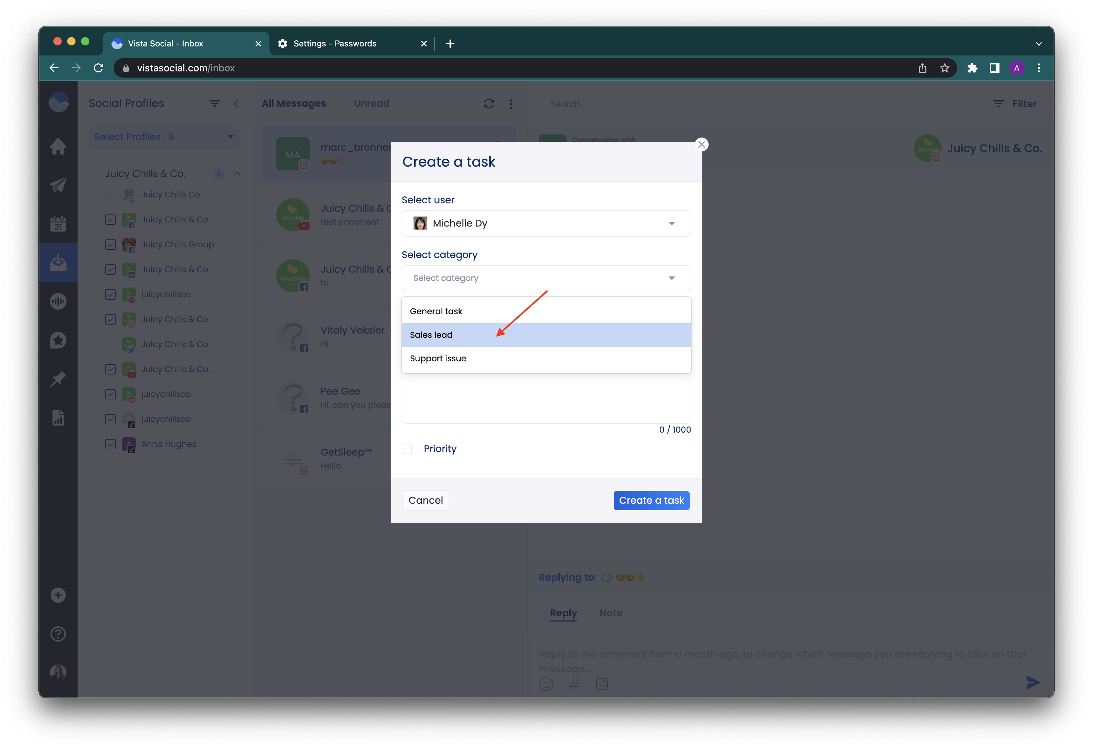Check the Twitter Juicy Chills & Co. checkbox
The height and width of the screenshot is (749, 1093).
(x=110, y=344)
